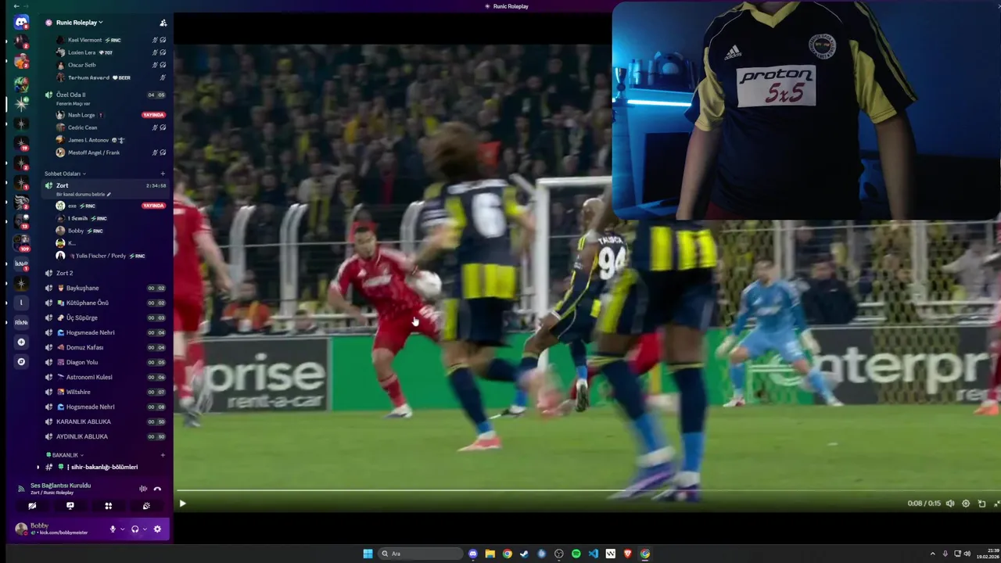The height and width of the screenshot is (563, 1001).
Task: Open server with 109 notifications
Action: (x=21, y=242)
